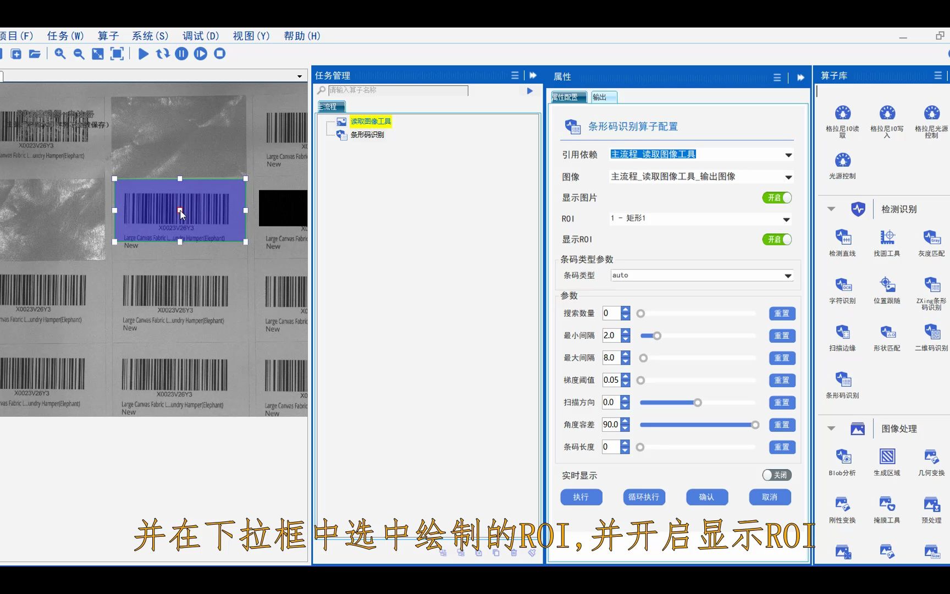The height and width of the screenshot is (594, 950).
Task: Click the single-step toolbar icon
Action: pyautogui.click(x=201, y=54)
